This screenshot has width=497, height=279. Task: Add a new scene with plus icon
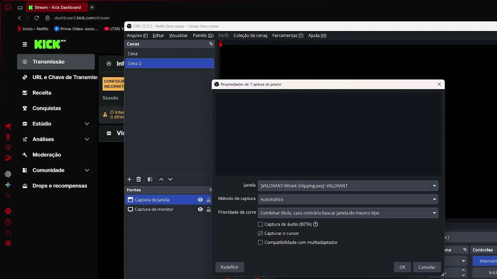(130, 179)
